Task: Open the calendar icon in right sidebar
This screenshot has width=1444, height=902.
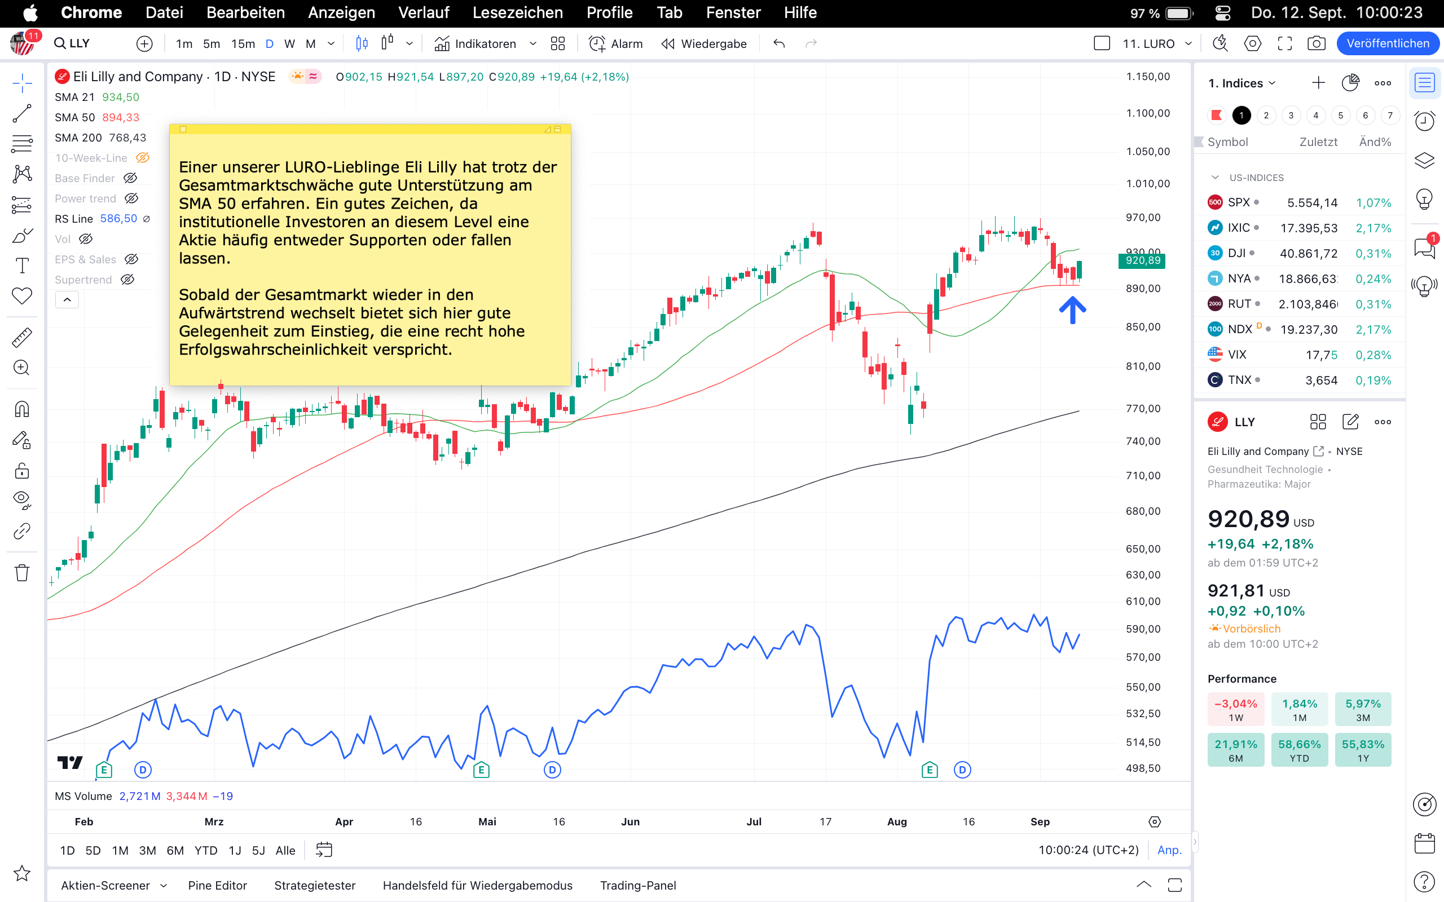Action: (x=1424, y=843)
